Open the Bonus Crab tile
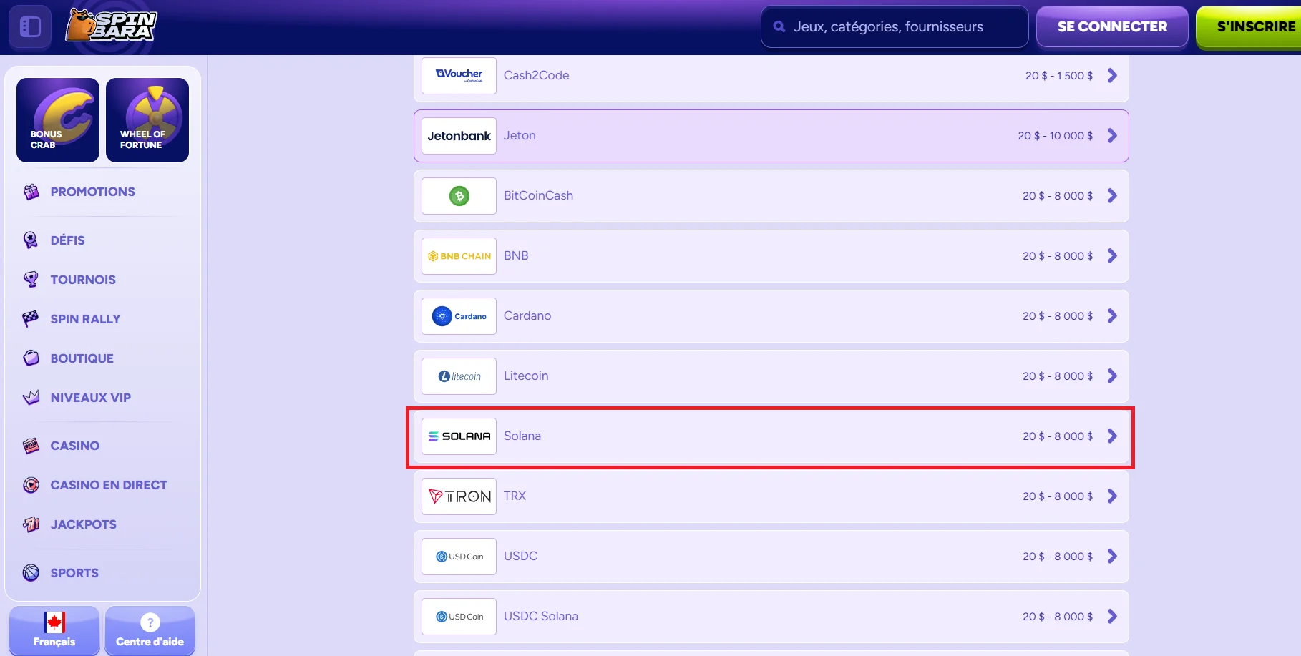The height and width of the screenshot is (656, 1301). 58,120
